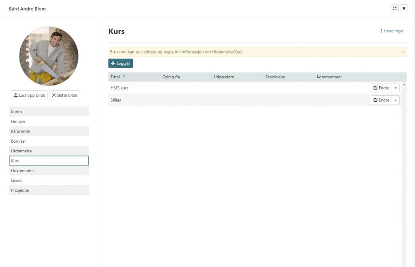Open the Konto section
The image size is (415, 267).
(49, 111)
